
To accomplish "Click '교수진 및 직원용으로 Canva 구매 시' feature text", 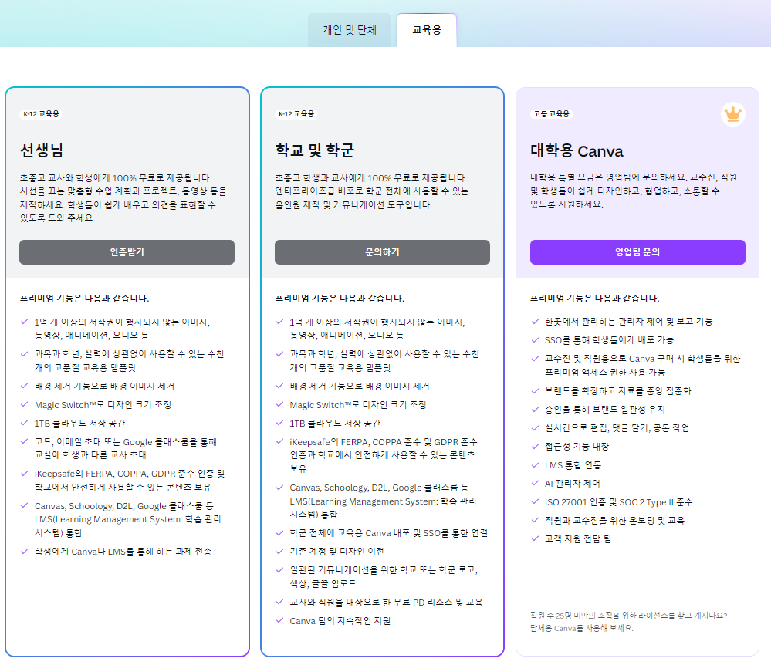I will pyautogui.click(x=643, y=365).
